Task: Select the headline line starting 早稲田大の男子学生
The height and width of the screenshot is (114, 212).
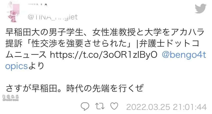Action: coord(105,32)
